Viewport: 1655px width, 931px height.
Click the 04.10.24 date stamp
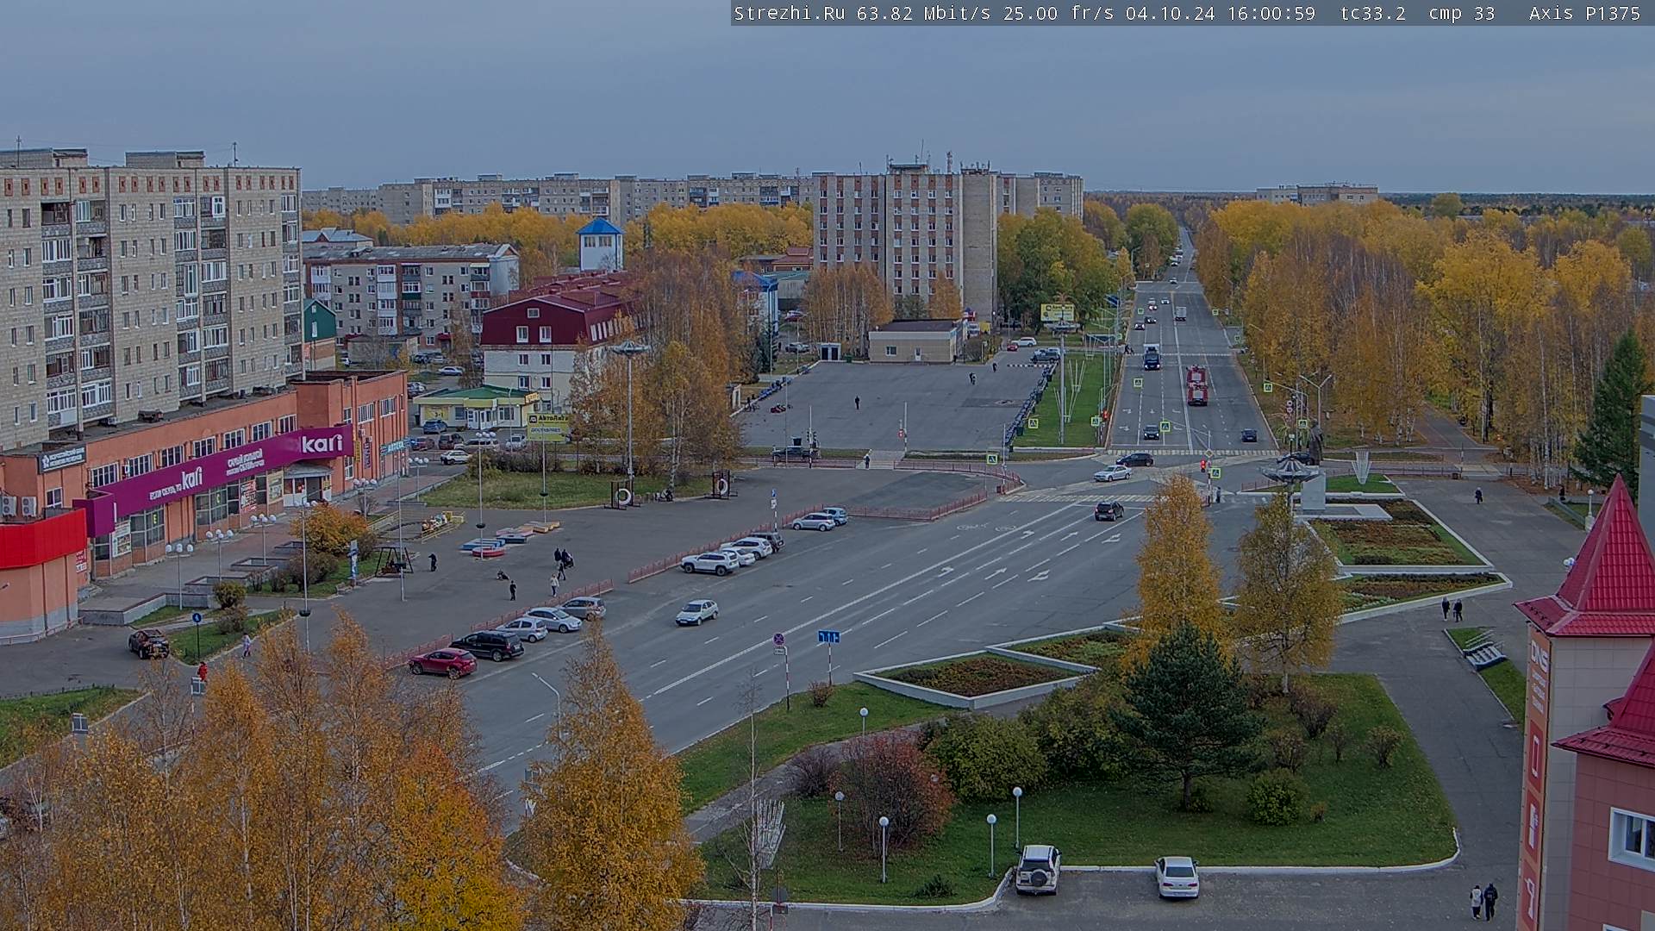[x=1170, y=13]
